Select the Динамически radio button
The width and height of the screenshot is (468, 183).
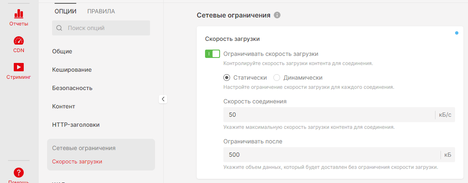277,78
